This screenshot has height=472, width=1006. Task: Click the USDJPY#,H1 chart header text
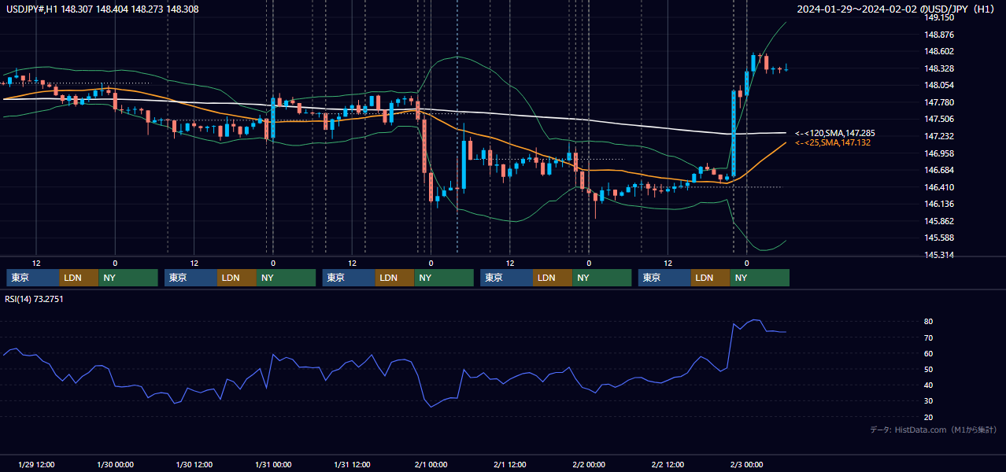click(102, 9)
